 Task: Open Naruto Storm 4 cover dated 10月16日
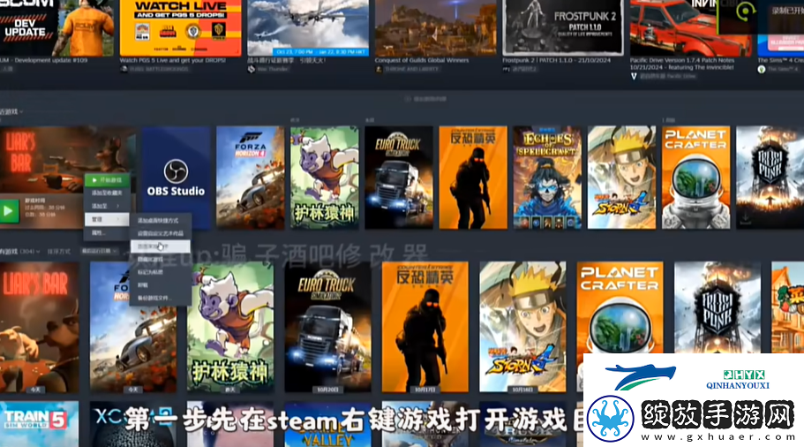(x=522, y=328)
